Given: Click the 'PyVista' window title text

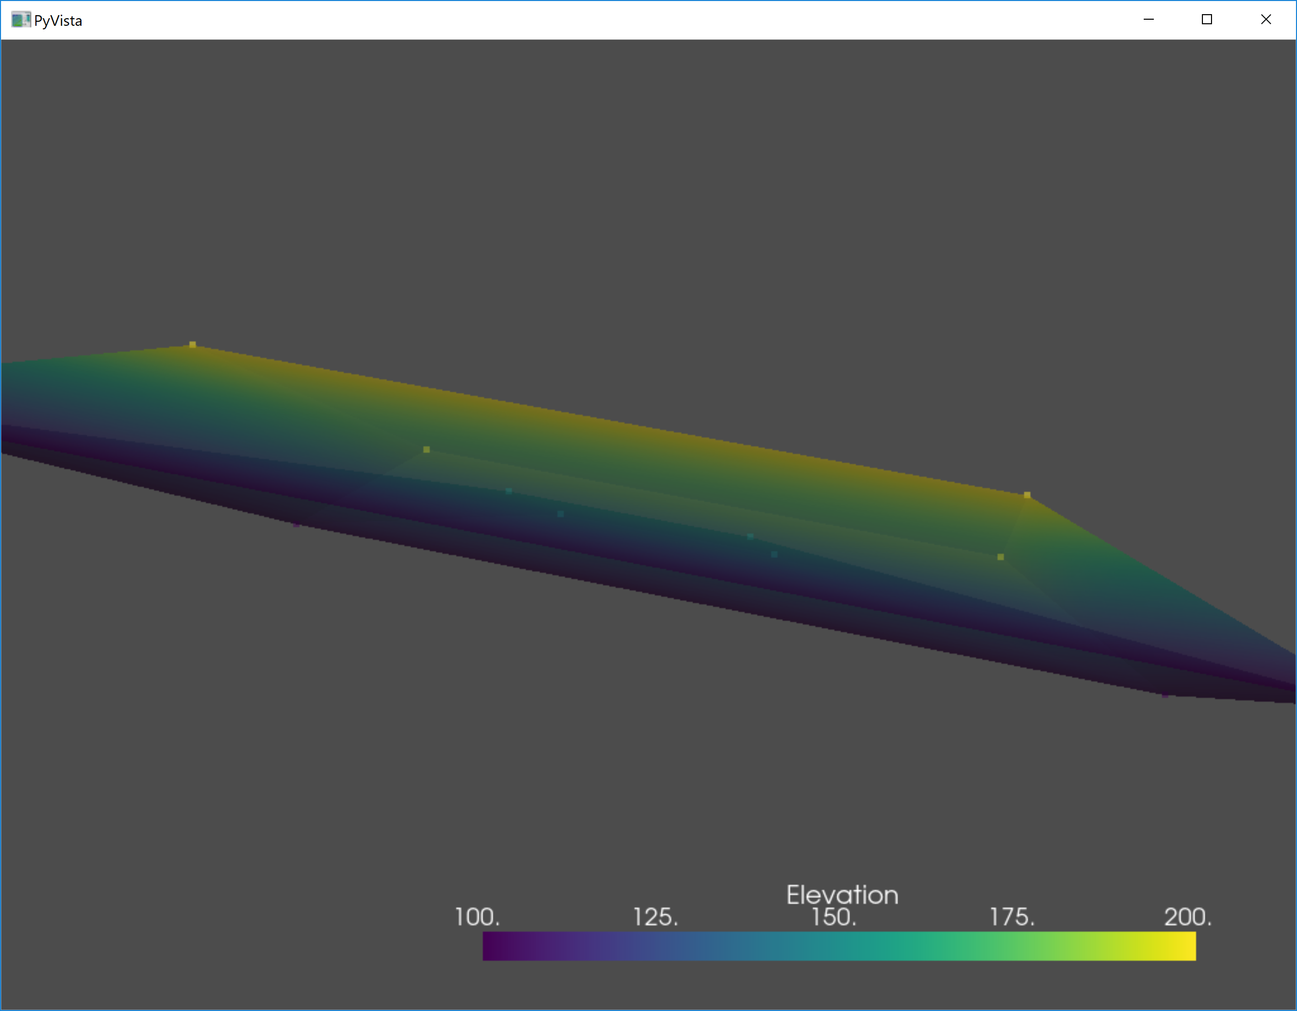Looking at the screenshot, I should pyautogui.click(x=58, y=21).
